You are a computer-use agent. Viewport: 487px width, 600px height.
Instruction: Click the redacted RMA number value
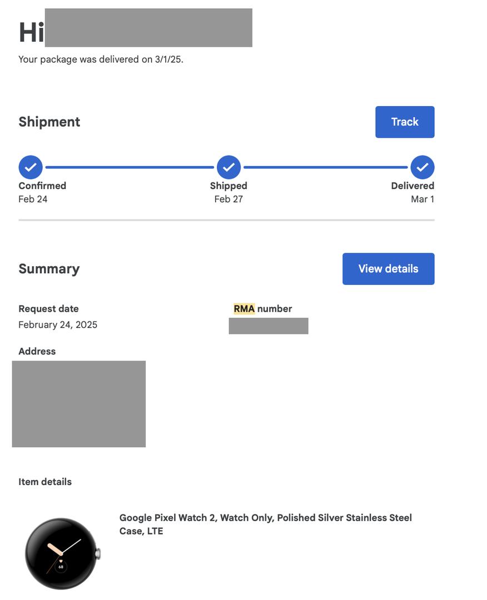[269, 326]
